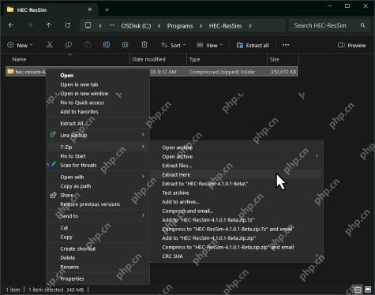Sort by the Type column header

(195, 59)
